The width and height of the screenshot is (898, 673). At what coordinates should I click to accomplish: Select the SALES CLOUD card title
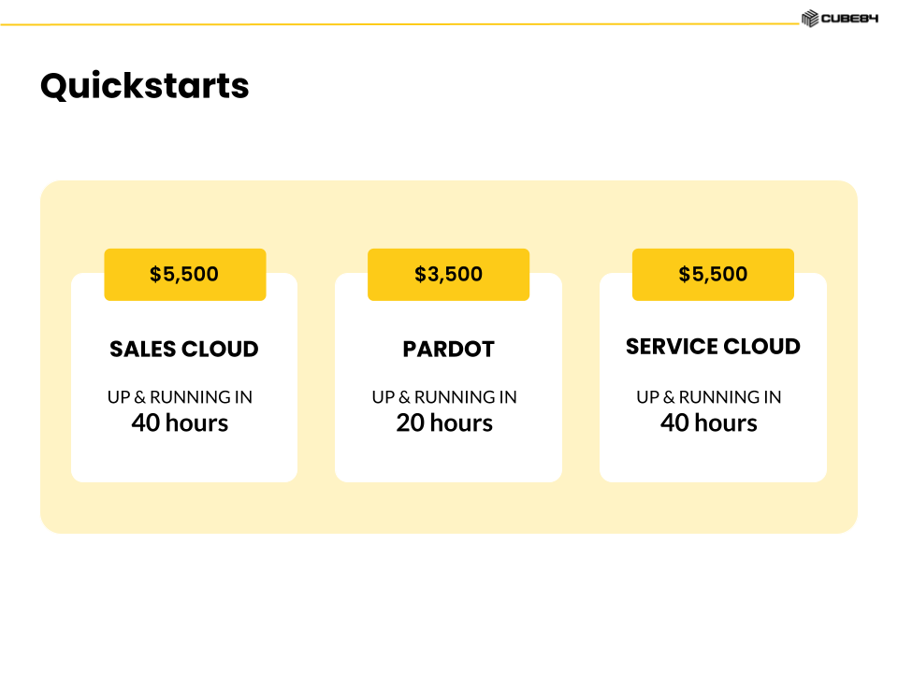coord(184,349)
